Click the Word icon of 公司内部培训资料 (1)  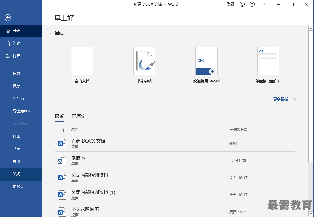point(62,195)
